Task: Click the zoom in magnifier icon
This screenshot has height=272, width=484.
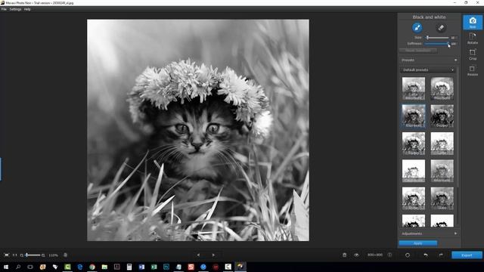Action: click(43, 255)
